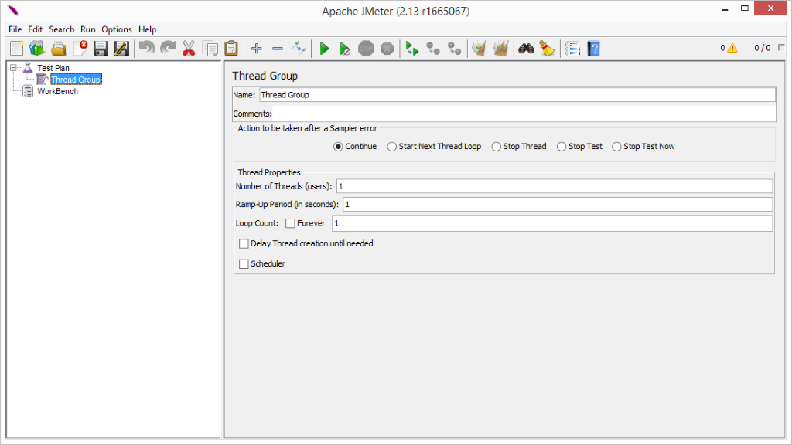Click the Shutdown test icon
The height and width of the screenshot is (445, 792).
[x=387, y=49]
